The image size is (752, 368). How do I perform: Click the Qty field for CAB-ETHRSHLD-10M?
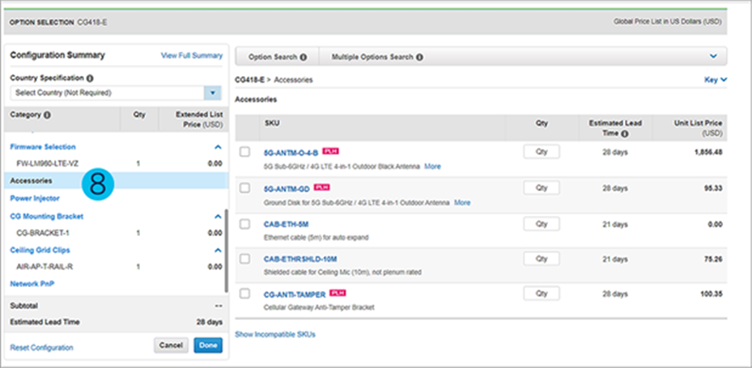coord(542,259)
